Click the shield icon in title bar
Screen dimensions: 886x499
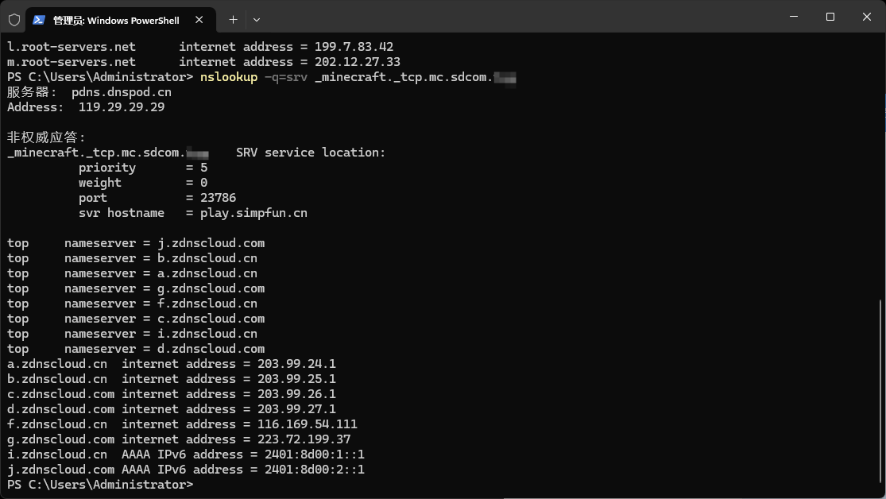[x=14, y=21]
